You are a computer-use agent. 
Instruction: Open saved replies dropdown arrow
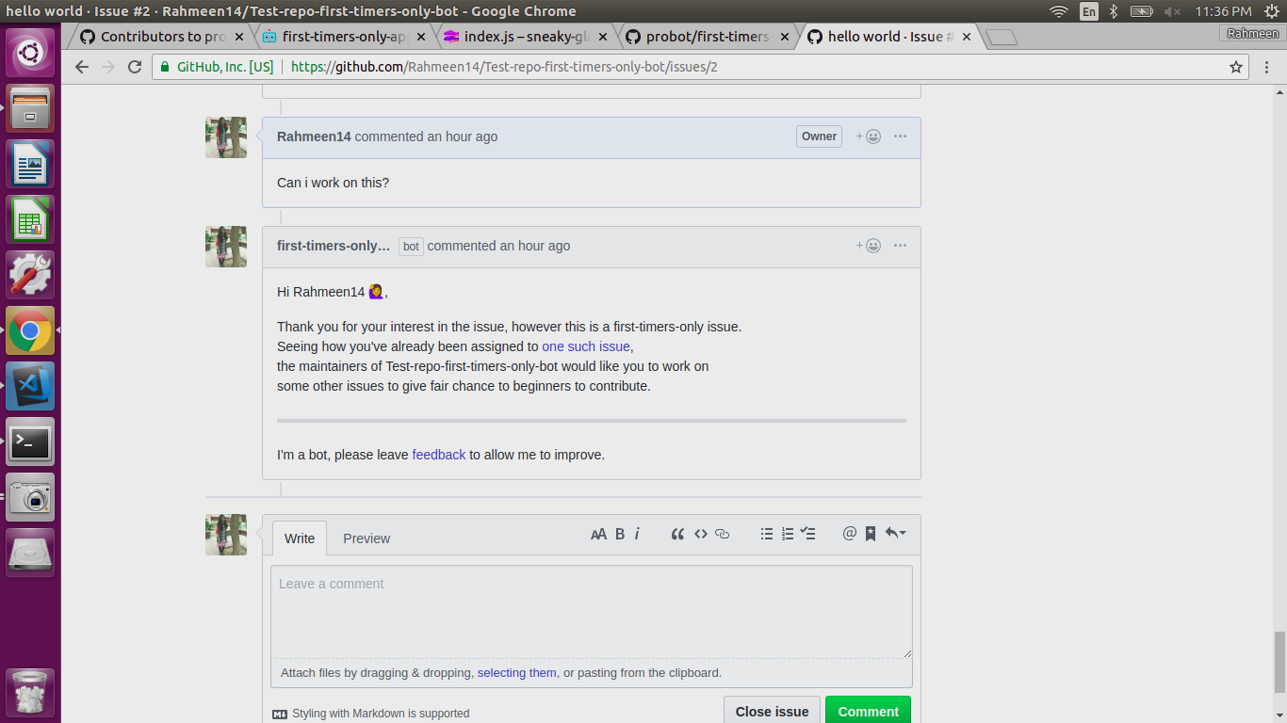[x=895, y=534]
